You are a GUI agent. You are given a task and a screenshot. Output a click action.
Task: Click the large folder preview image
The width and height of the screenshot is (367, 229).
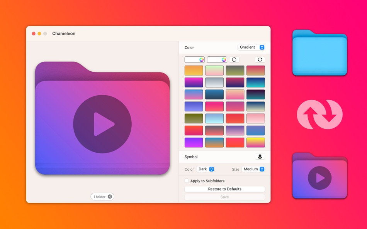click(102, 118)
